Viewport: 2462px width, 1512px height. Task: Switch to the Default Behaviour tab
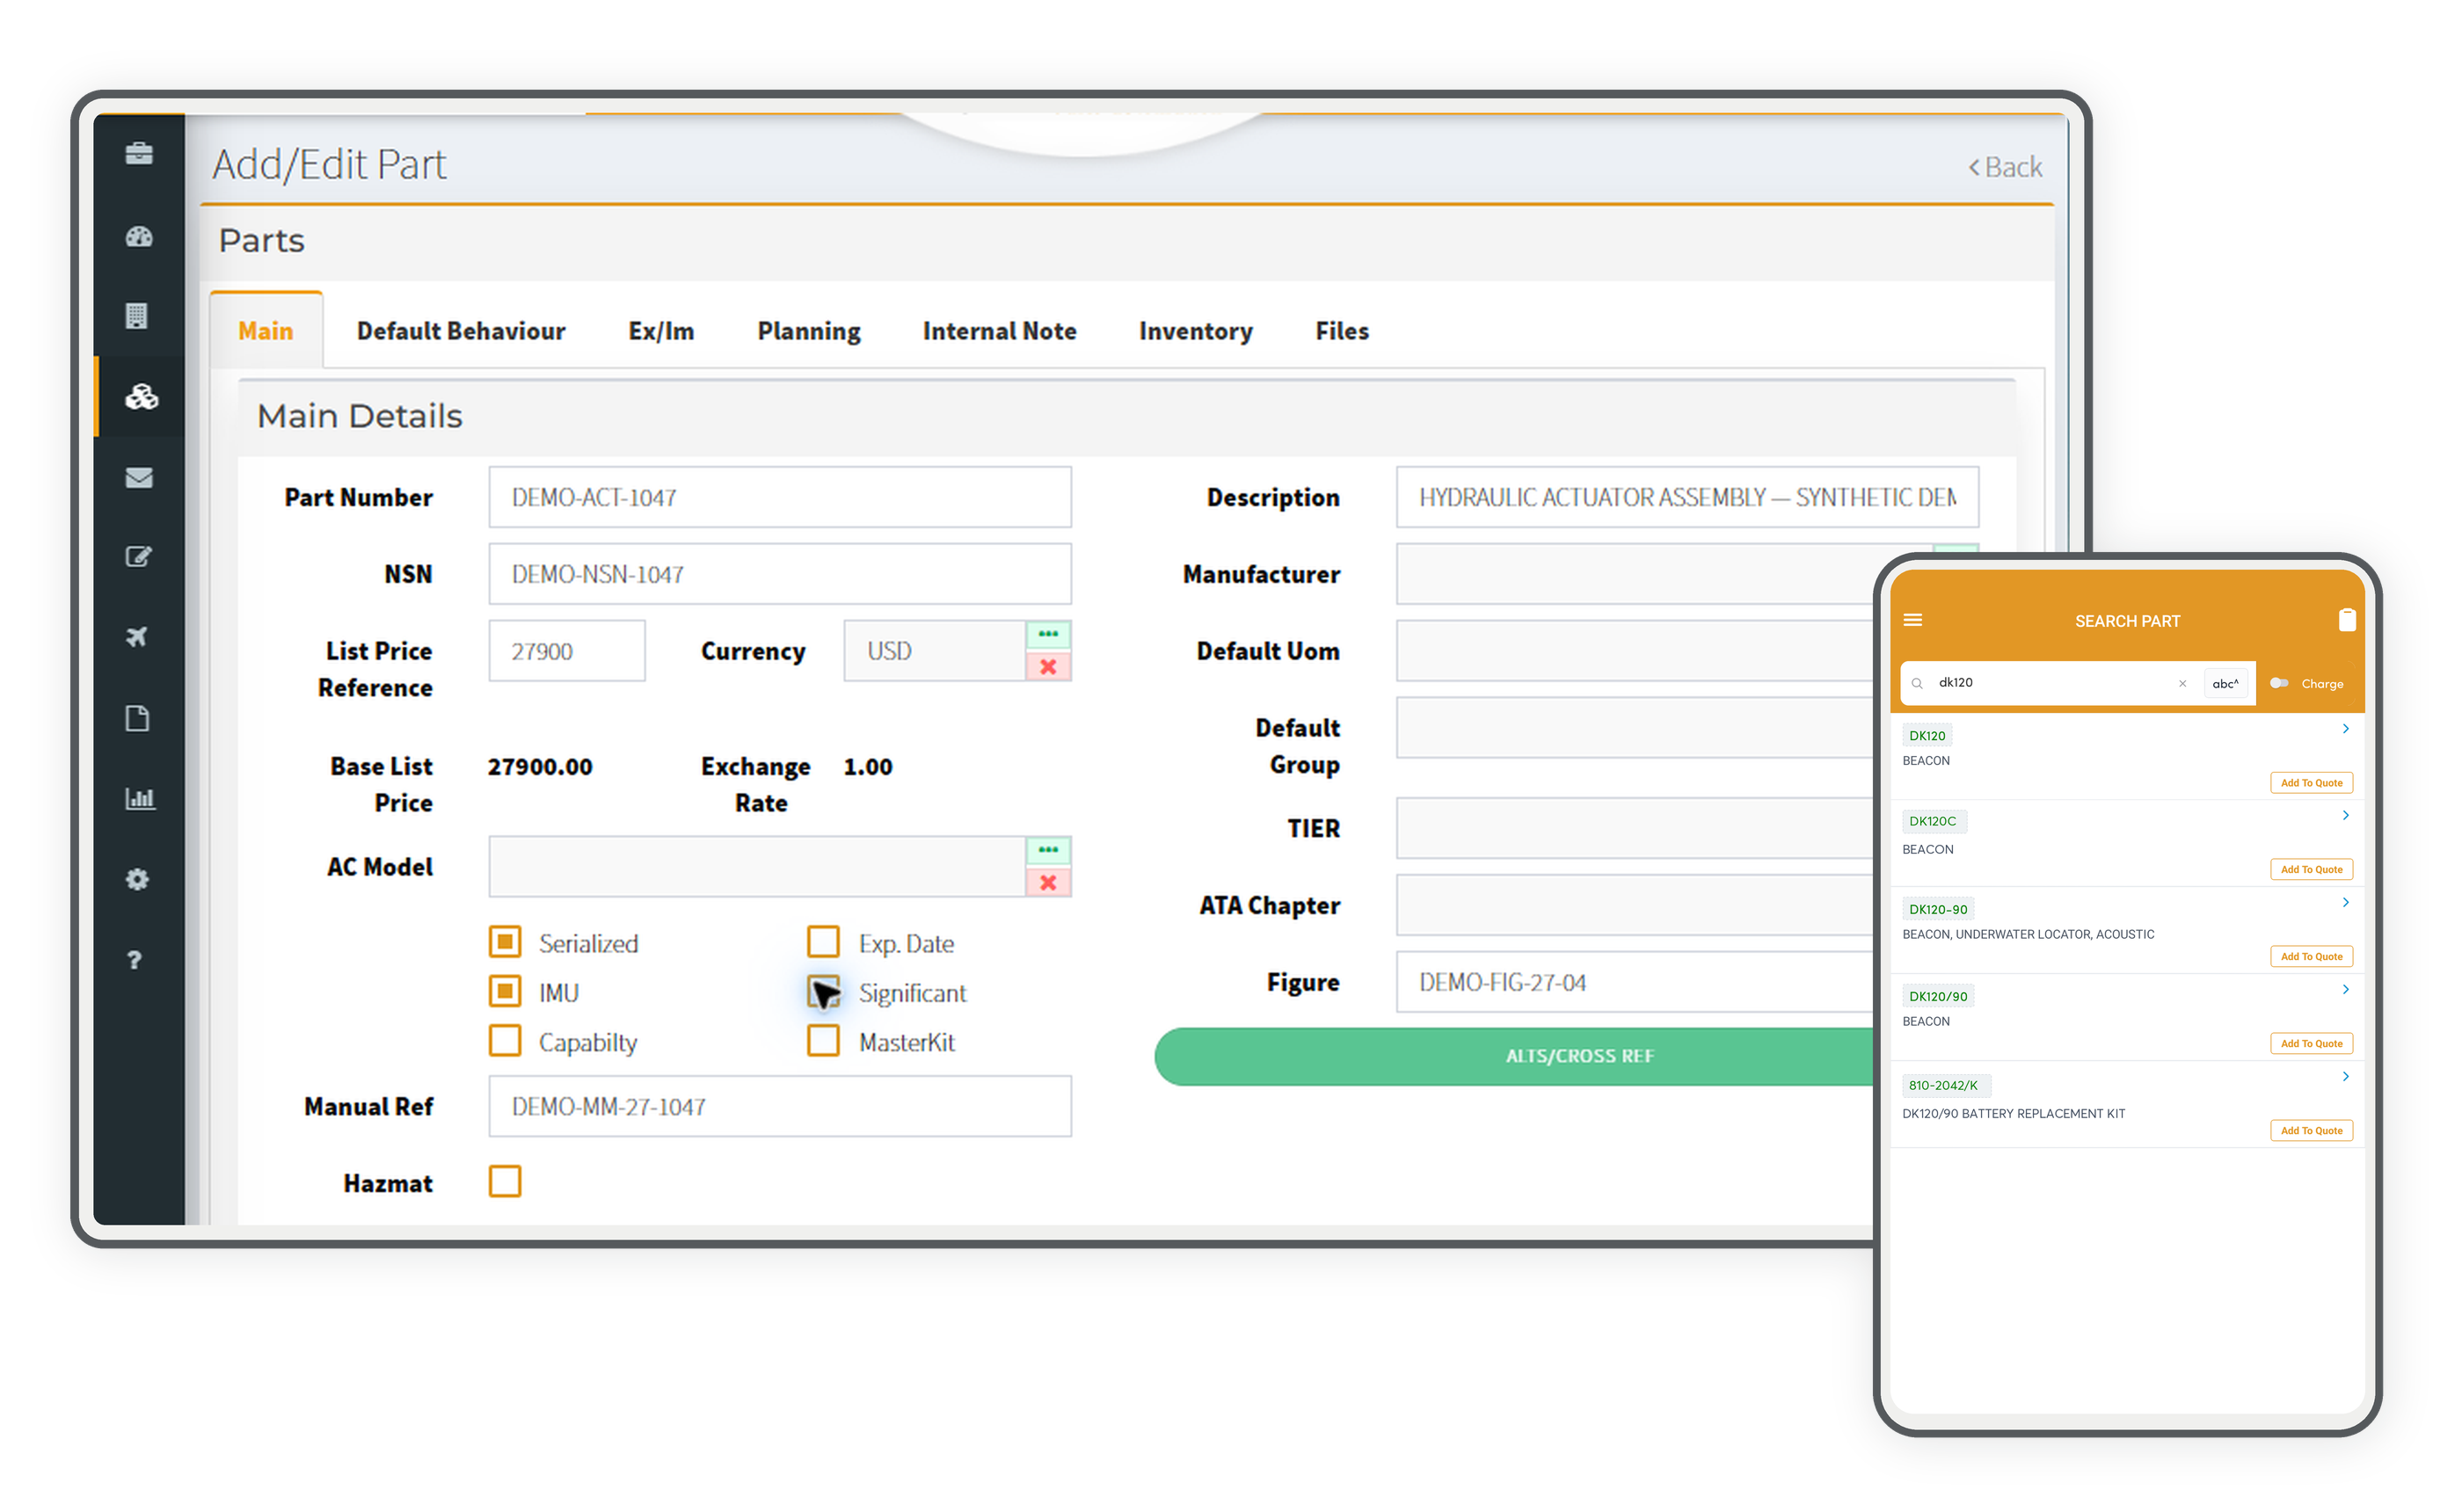[461, 331]
